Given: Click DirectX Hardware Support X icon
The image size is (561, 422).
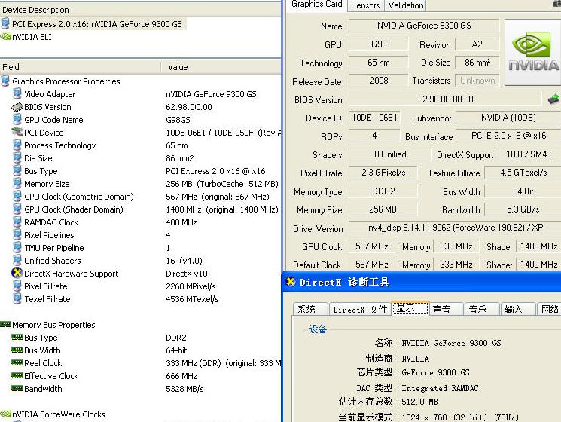Looking at the screenshot, I should tap(17, 273).
